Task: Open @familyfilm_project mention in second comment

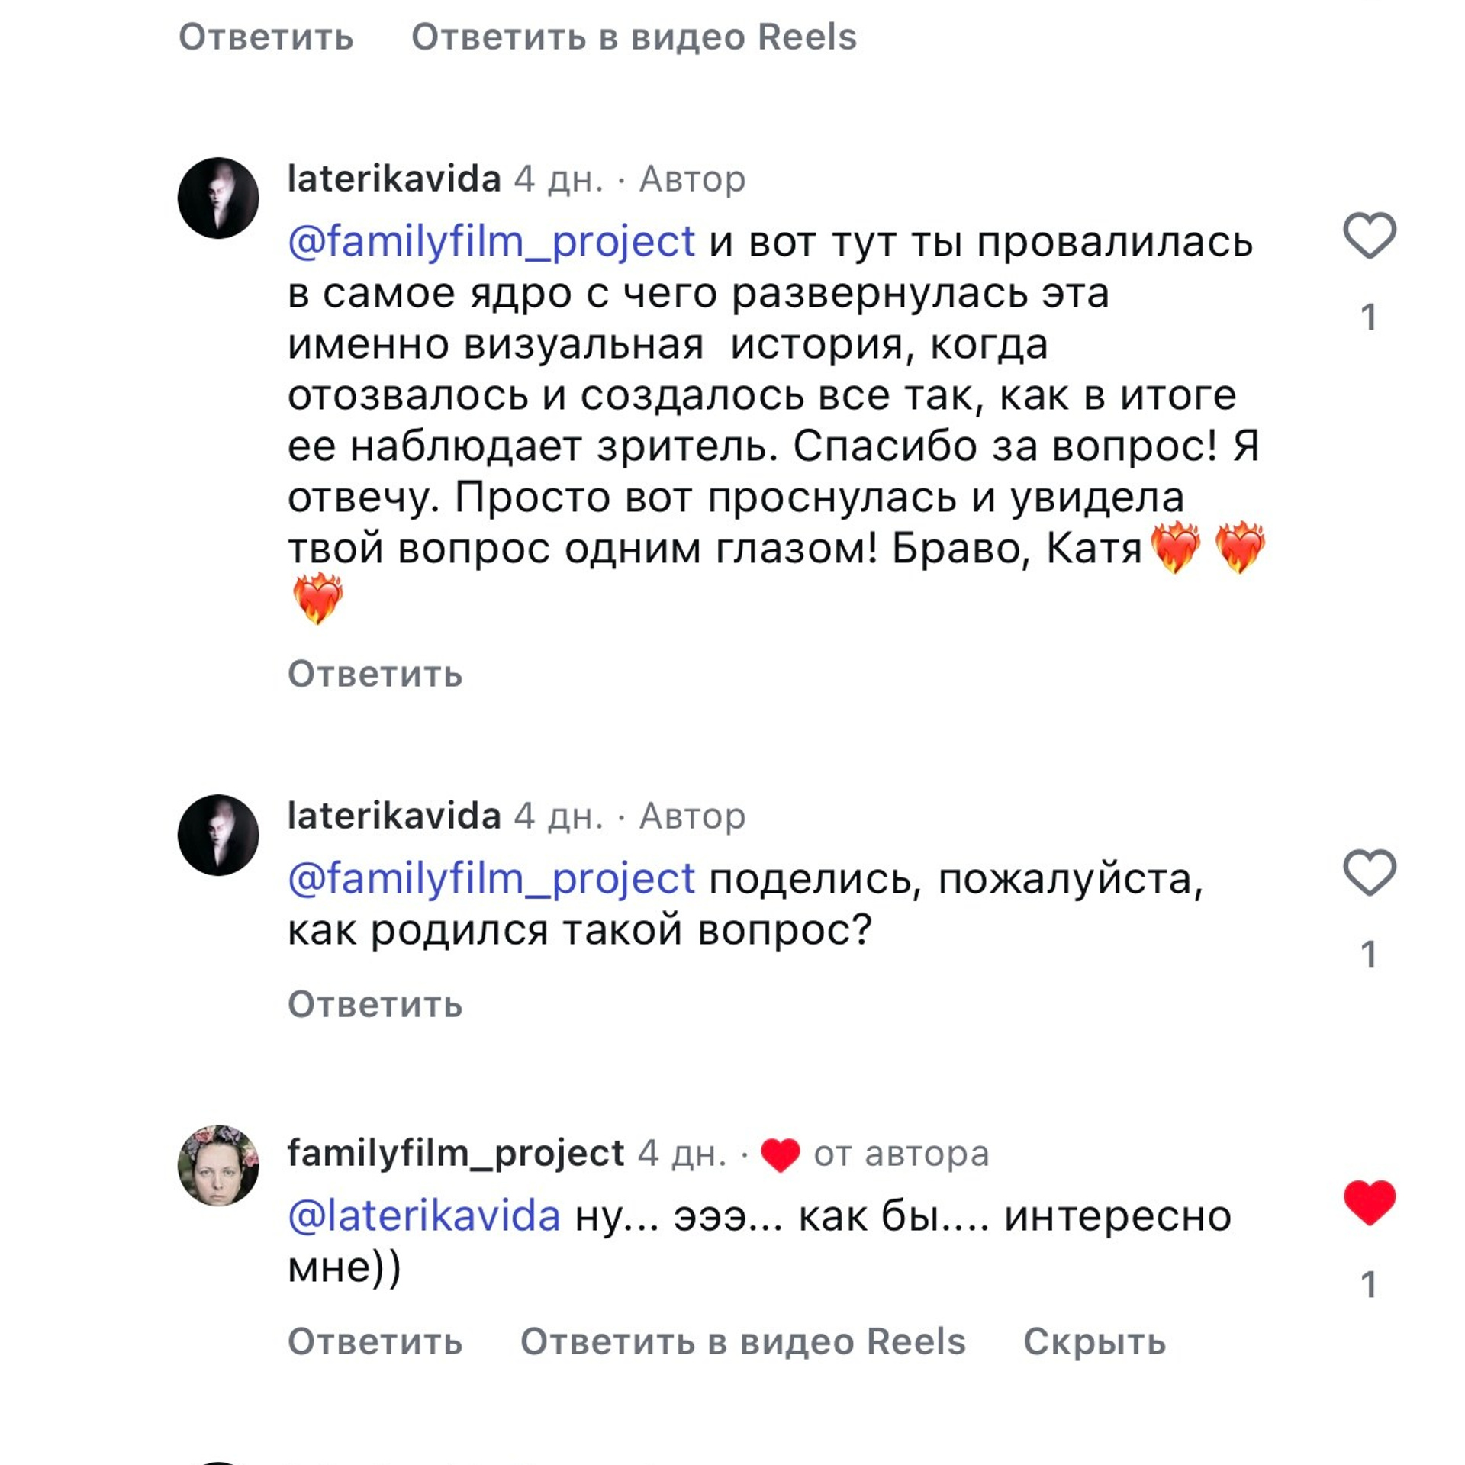Action: click(491, 878)
